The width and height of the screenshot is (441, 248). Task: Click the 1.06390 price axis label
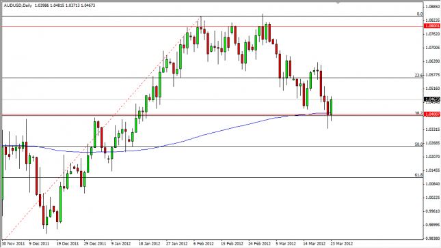pos(433,61)
